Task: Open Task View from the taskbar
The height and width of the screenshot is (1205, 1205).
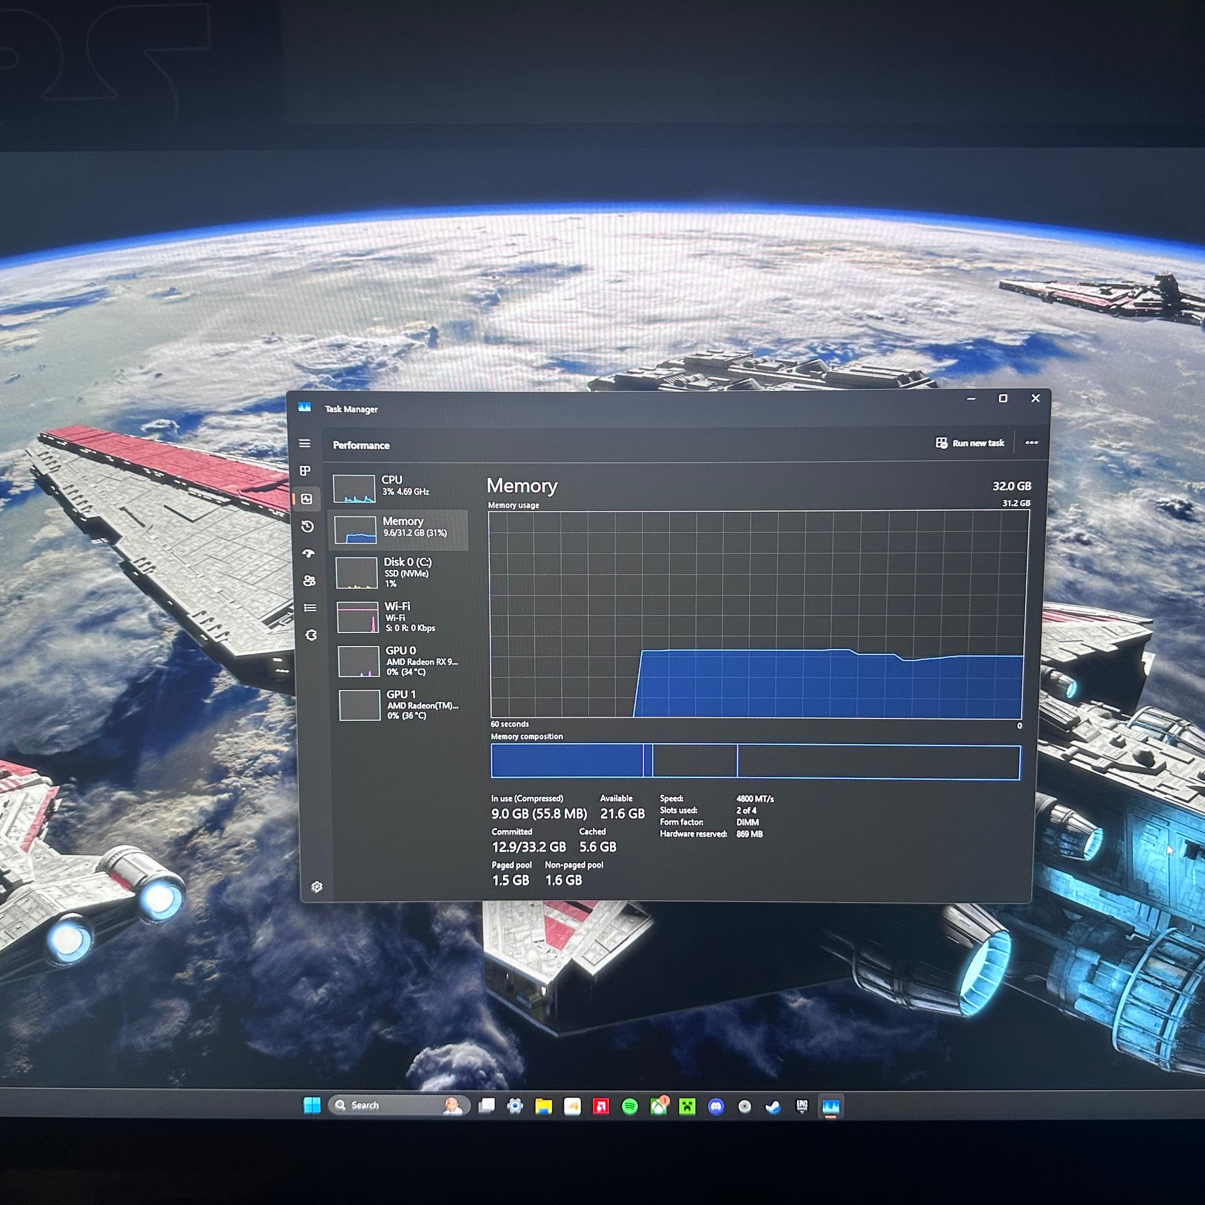Action: click(x=487, y=1106)
